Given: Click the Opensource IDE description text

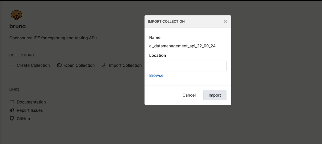Looking at the screenshot, I should pyautogui.click(x=53, y=38).
